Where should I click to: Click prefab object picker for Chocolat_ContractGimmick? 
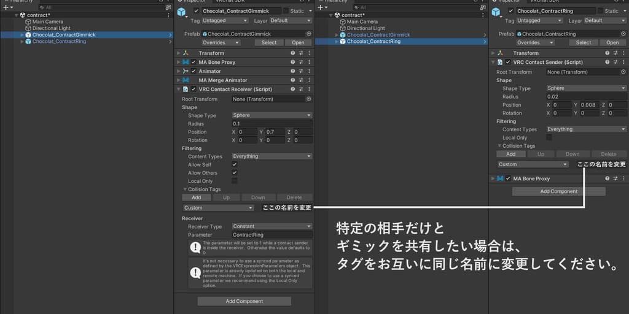click(x=309, y=34)
